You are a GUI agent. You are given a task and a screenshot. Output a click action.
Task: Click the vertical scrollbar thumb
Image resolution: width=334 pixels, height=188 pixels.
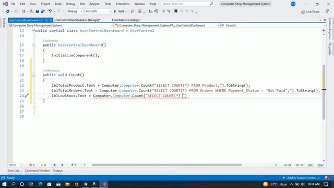coord(324,92)
